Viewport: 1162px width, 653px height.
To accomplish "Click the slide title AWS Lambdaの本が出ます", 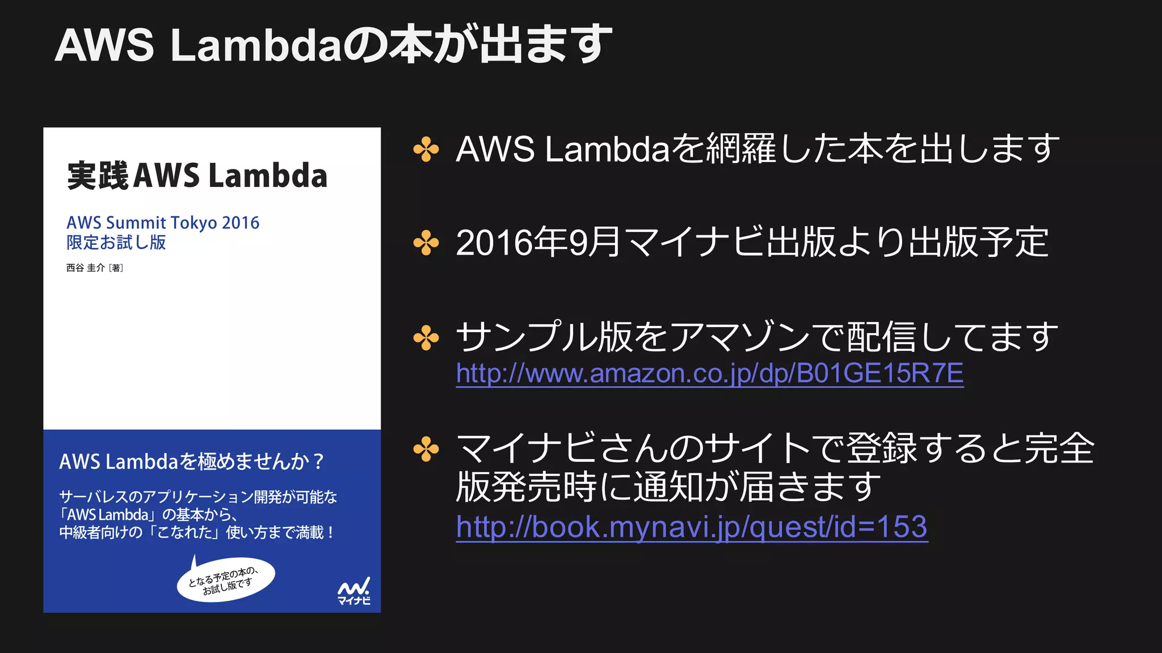I will [x=333, y=44].
